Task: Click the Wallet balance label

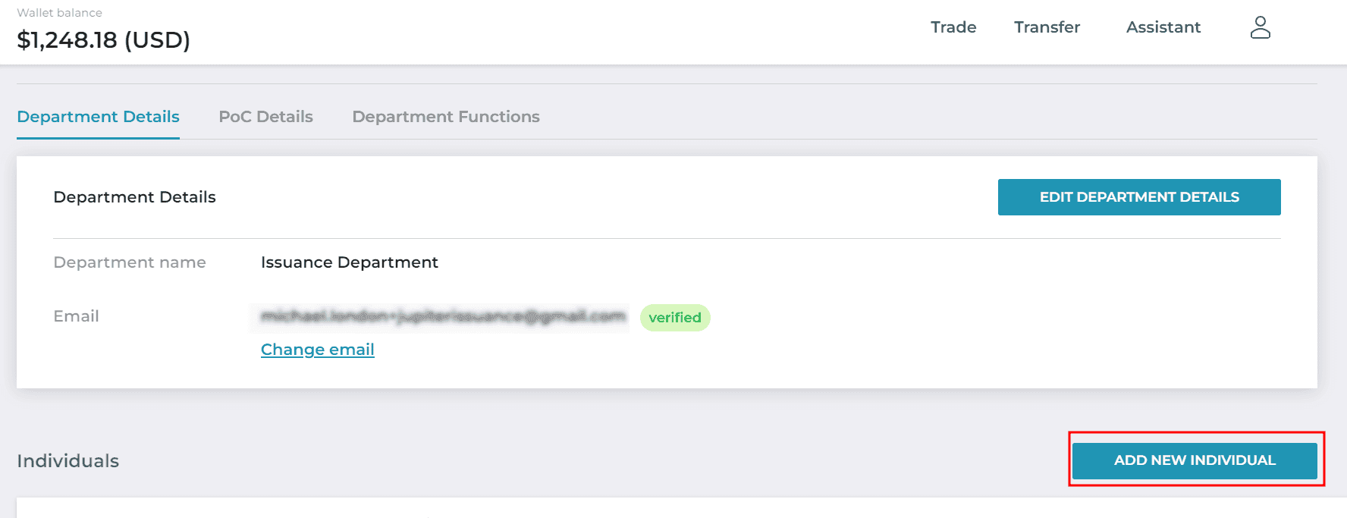Action: (59, 13)
